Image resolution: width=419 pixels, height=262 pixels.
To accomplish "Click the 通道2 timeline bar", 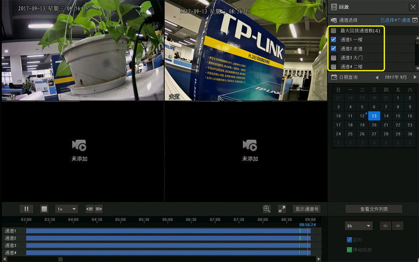I will click(x=163, y=238).
